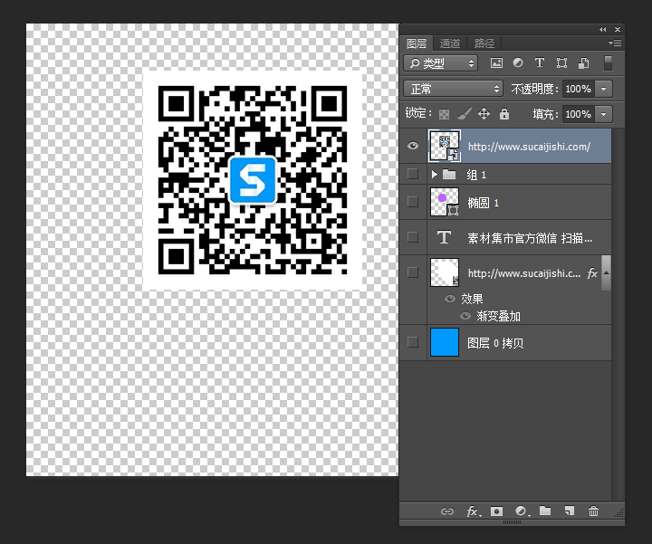Filter layers by smart object icon

click(x=583, y=63)
